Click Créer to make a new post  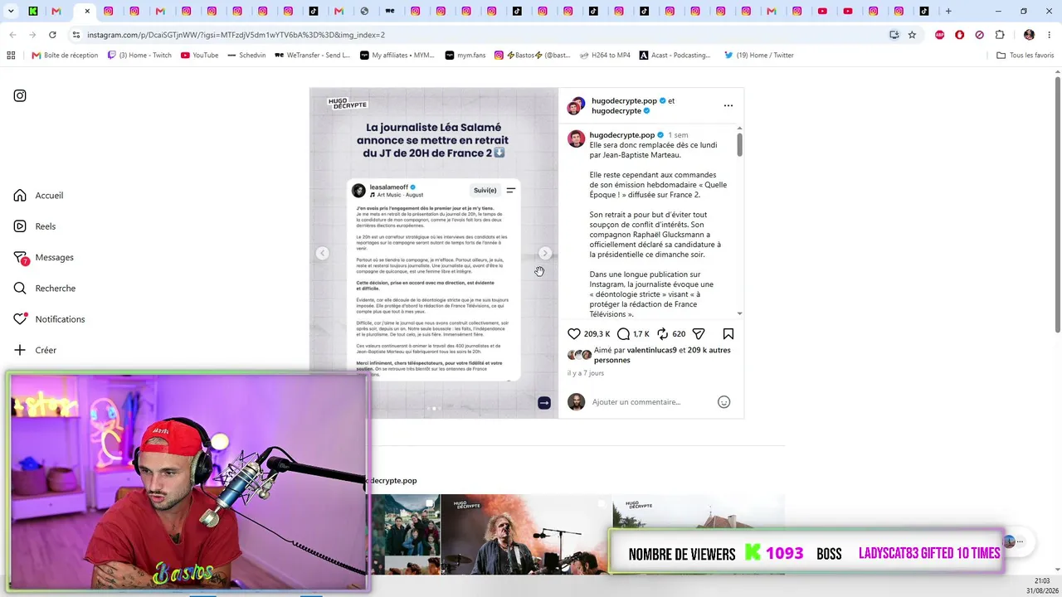tap(35, 350)
